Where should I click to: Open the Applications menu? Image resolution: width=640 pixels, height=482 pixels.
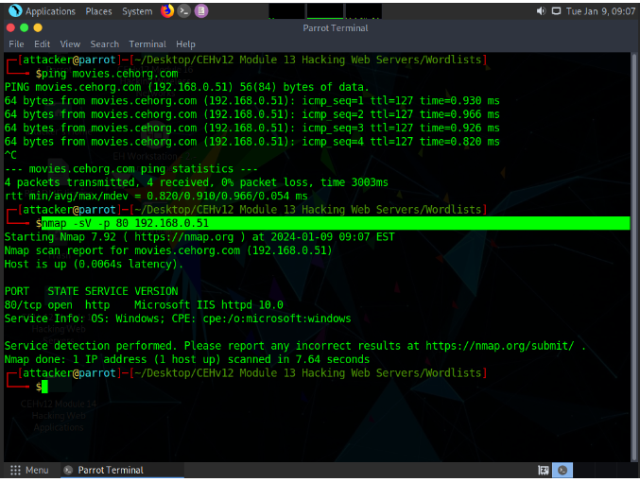(x=50, y=11)
